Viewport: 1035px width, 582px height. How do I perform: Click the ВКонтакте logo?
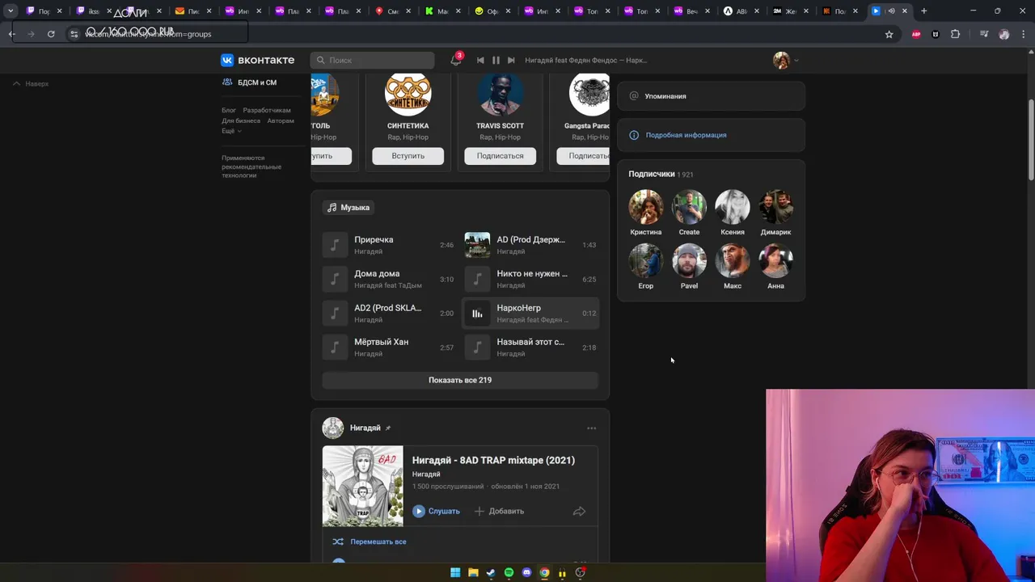coord(259,60)
